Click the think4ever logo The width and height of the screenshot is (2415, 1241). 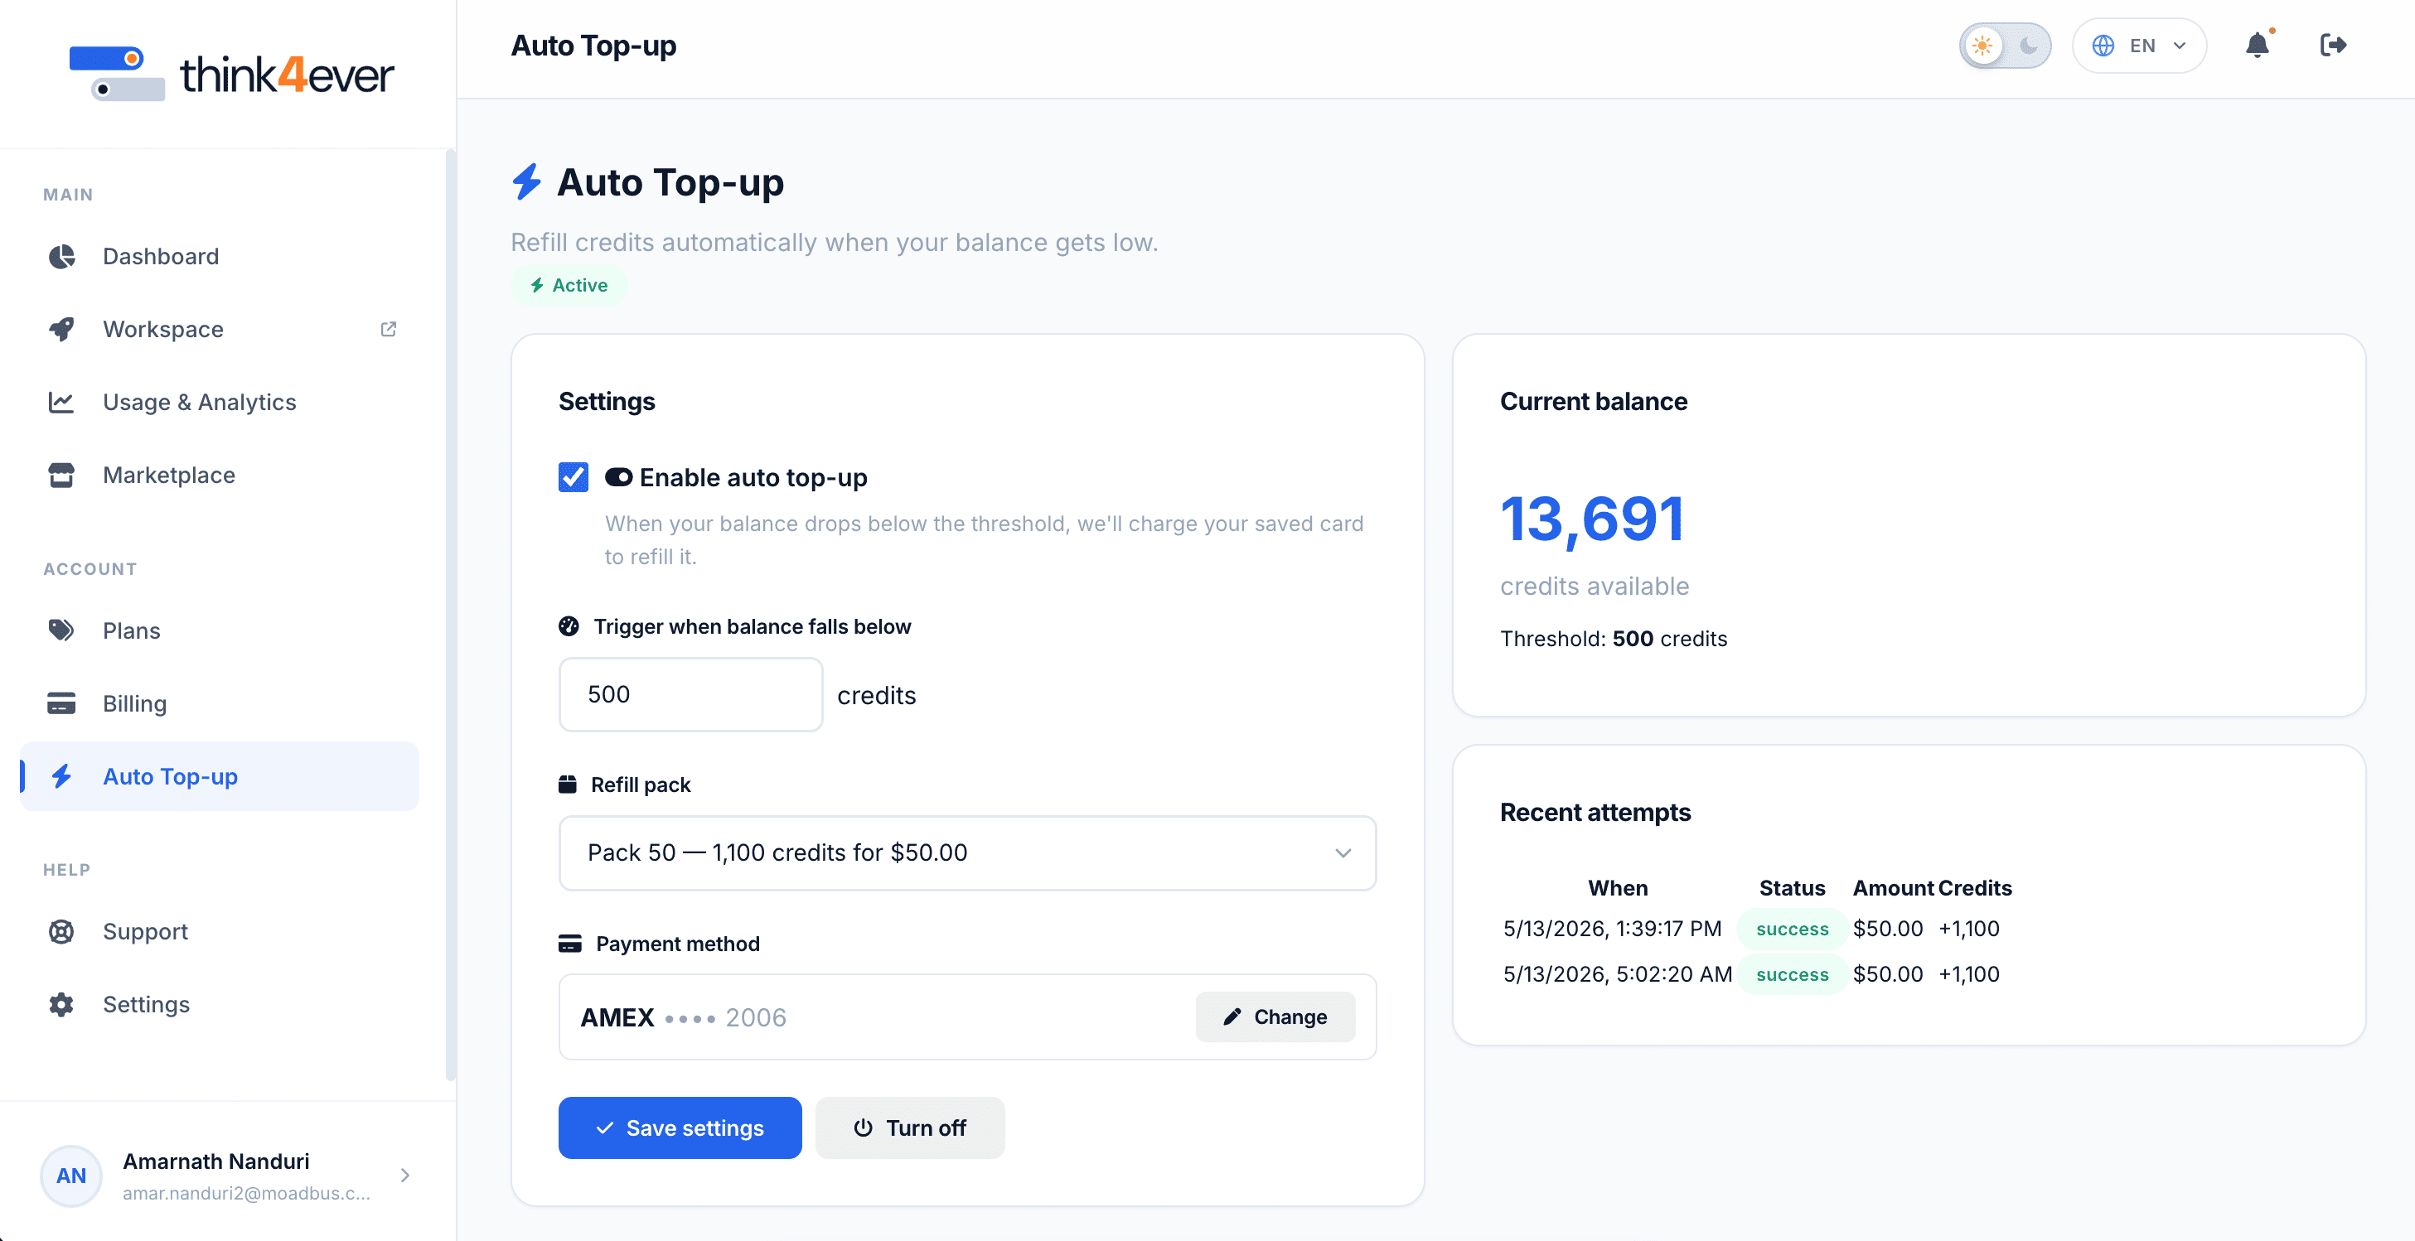[231, 73]
